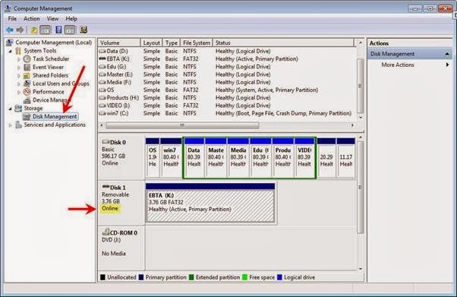Click the Unallocated legend color swatch
457x297 pixels.
[x=102, y=277]
